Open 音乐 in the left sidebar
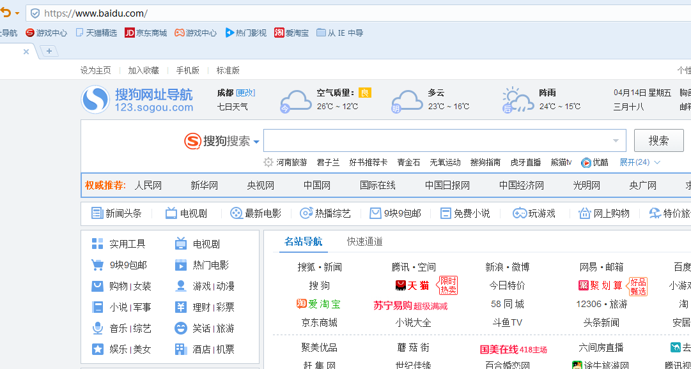691x369 pixels. tap(118, 328)
